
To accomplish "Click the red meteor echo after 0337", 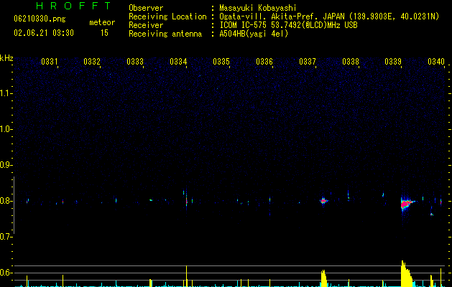I will (323, 201).
